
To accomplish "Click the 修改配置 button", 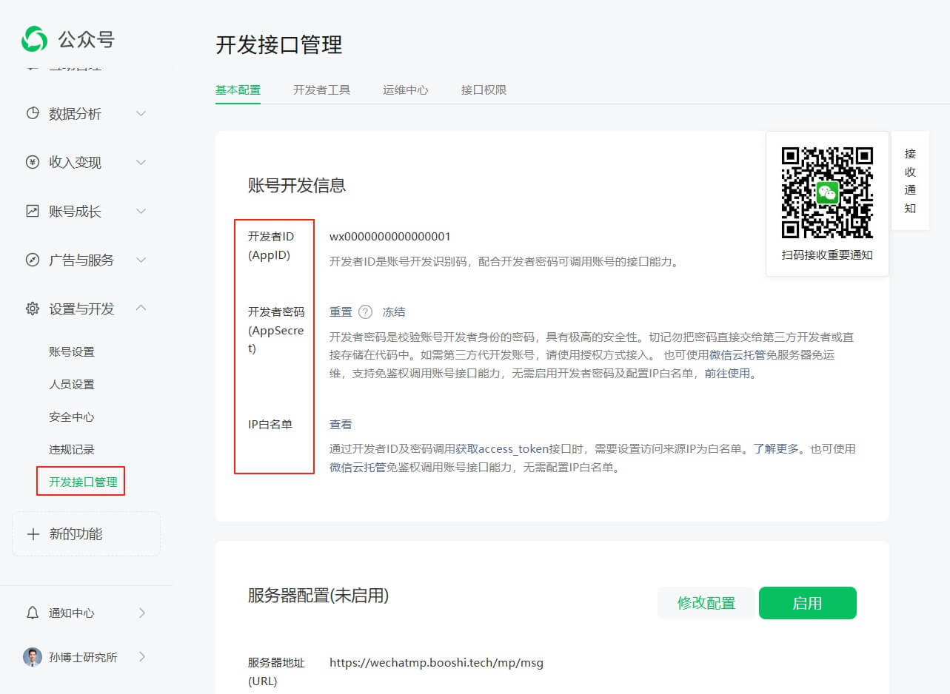I will coord(706,603).
